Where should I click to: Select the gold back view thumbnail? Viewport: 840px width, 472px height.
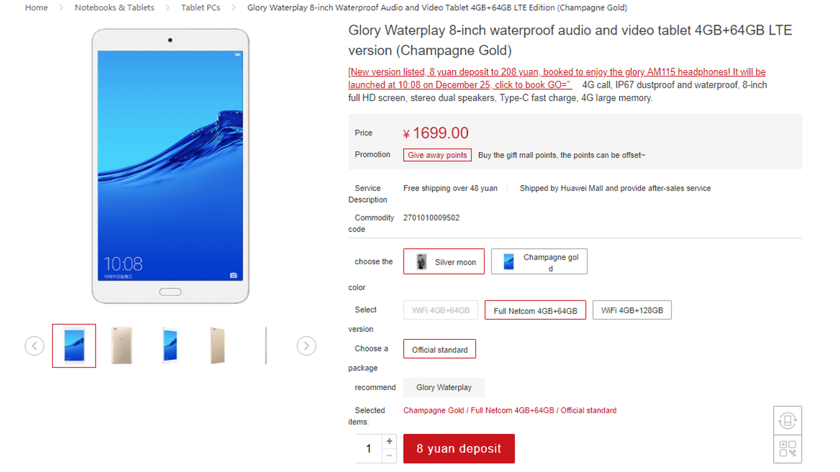tap(122, 346)
